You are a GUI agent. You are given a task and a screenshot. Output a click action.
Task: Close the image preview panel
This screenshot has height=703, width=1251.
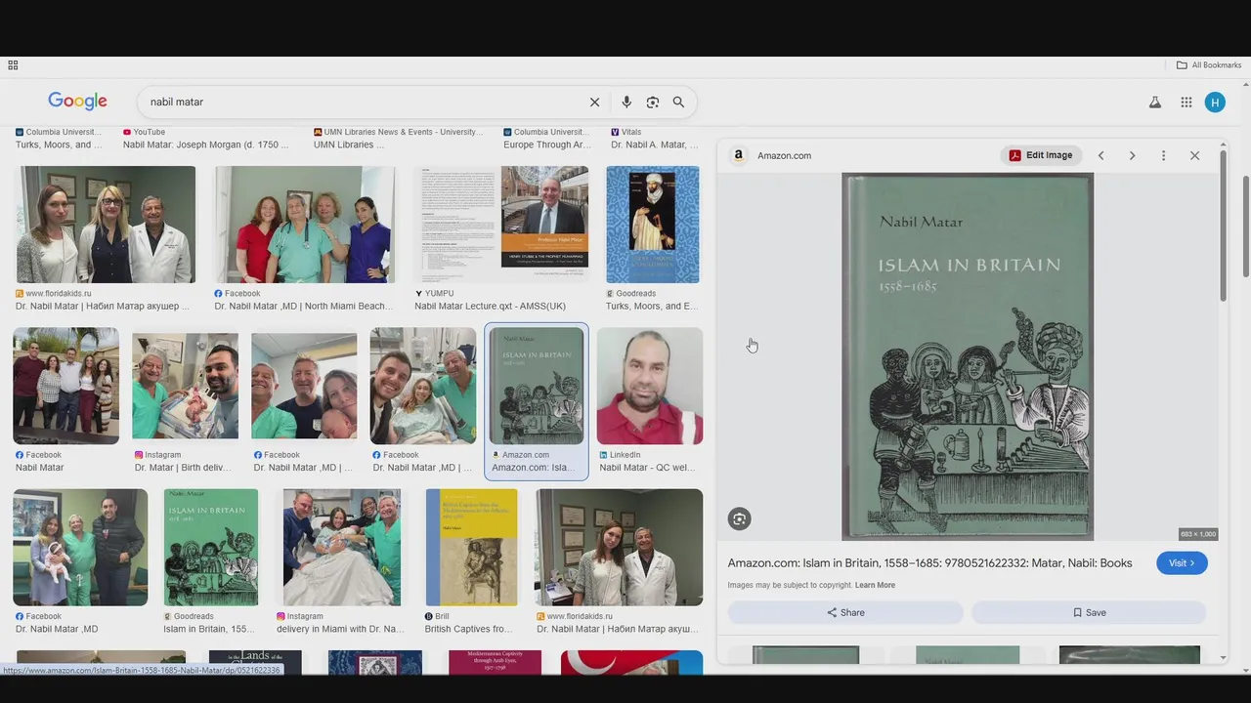click(x=1194, y=155)
